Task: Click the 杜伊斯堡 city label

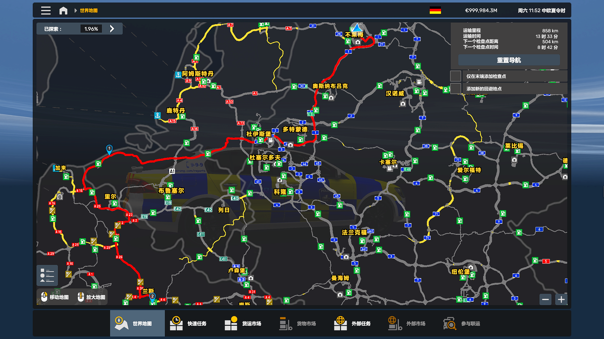Action: [259, 134]
